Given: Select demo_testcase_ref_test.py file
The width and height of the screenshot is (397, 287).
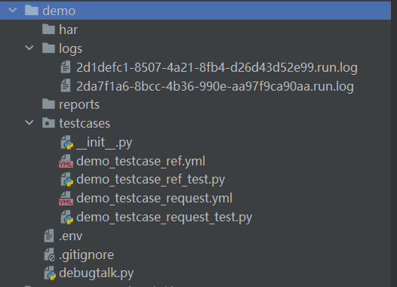Looking at the screenshot, I should coord(150,180).
